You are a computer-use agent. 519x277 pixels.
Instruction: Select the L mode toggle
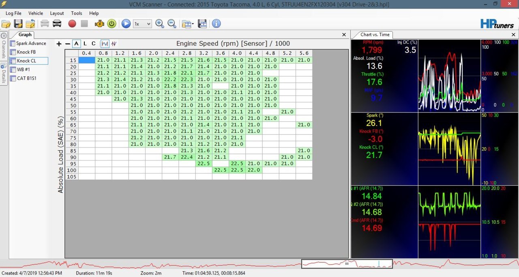tap(85, 43)
